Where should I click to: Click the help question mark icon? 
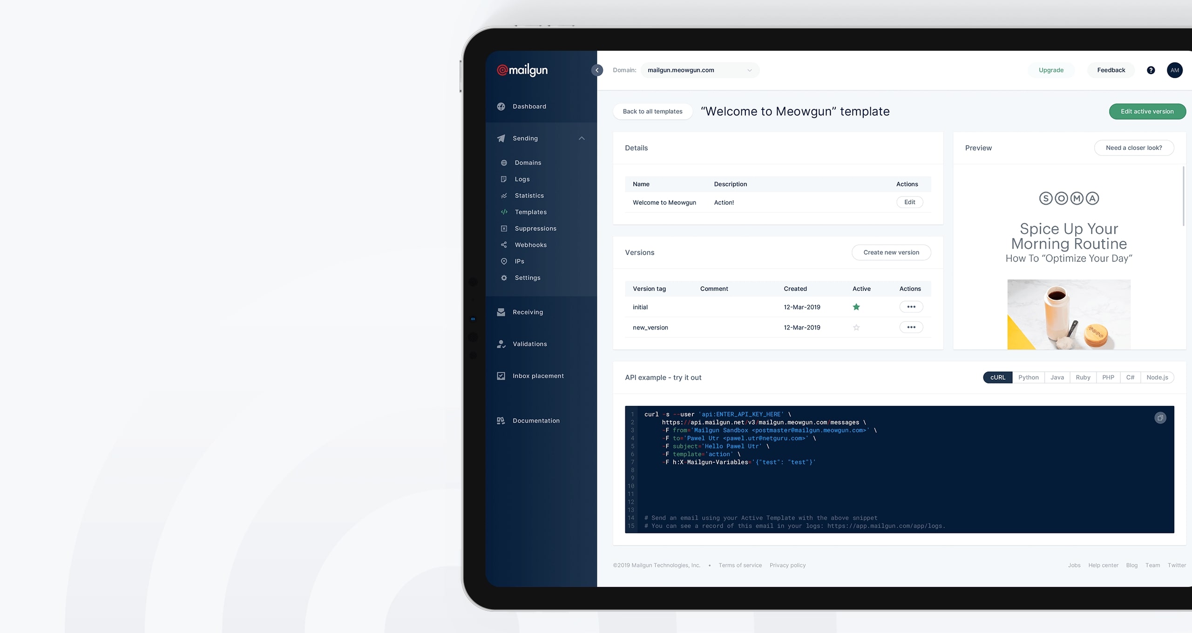pyautogui.click(x=1151, y=70)
